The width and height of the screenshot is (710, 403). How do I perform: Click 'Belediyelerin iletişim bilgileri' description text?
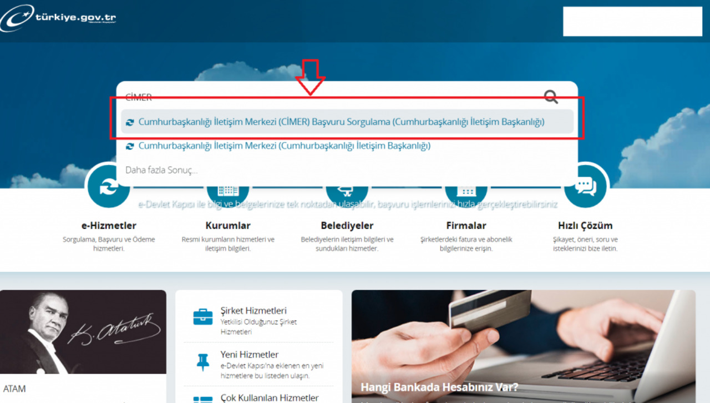point(347,244)
